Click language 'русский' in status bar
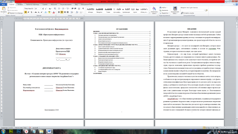 pos(35,128)
